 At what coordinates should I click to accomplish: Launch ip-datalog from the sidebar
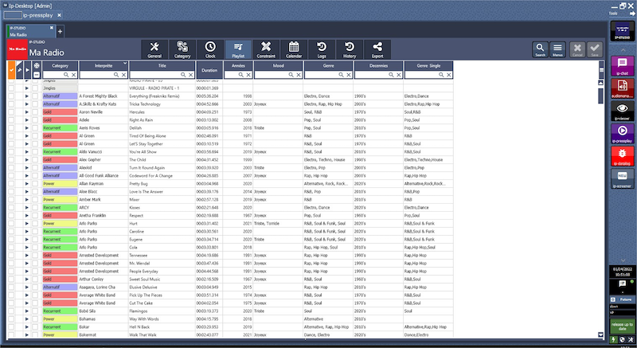[x=623, y=156]
